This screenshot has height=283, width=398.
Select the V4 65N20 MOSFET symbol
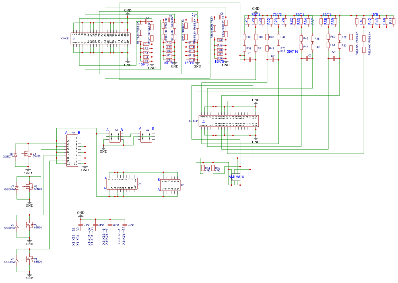tap(28, 154)
